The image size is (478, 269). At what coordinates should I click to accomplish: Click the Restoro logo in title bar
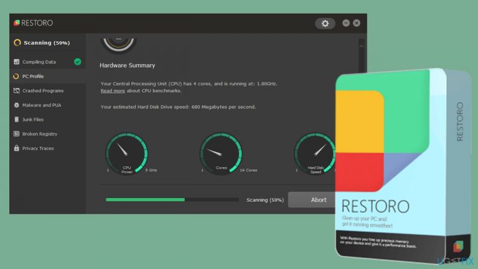pos(33,23)
